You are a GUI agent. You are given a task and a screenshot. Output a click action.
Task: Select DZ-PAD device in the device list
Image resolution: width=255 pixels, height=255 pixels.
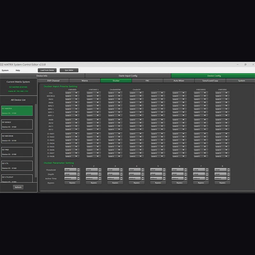pyautogui.click(x=17, y=152)
